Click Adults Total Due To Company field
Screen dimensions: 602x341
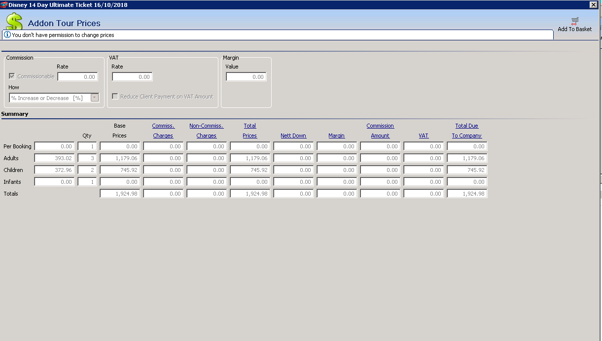point(467,158)
